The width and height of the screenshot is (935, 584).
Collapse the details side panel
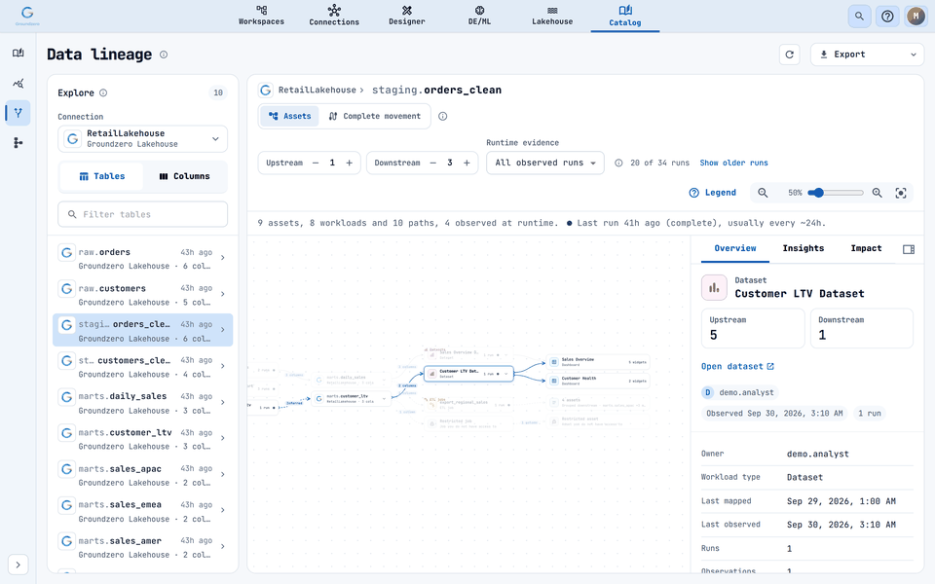click(x=909, y=249)
